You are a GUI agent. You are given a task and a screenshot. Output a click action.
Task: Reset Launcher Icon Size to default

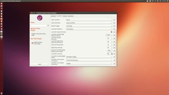114,54
